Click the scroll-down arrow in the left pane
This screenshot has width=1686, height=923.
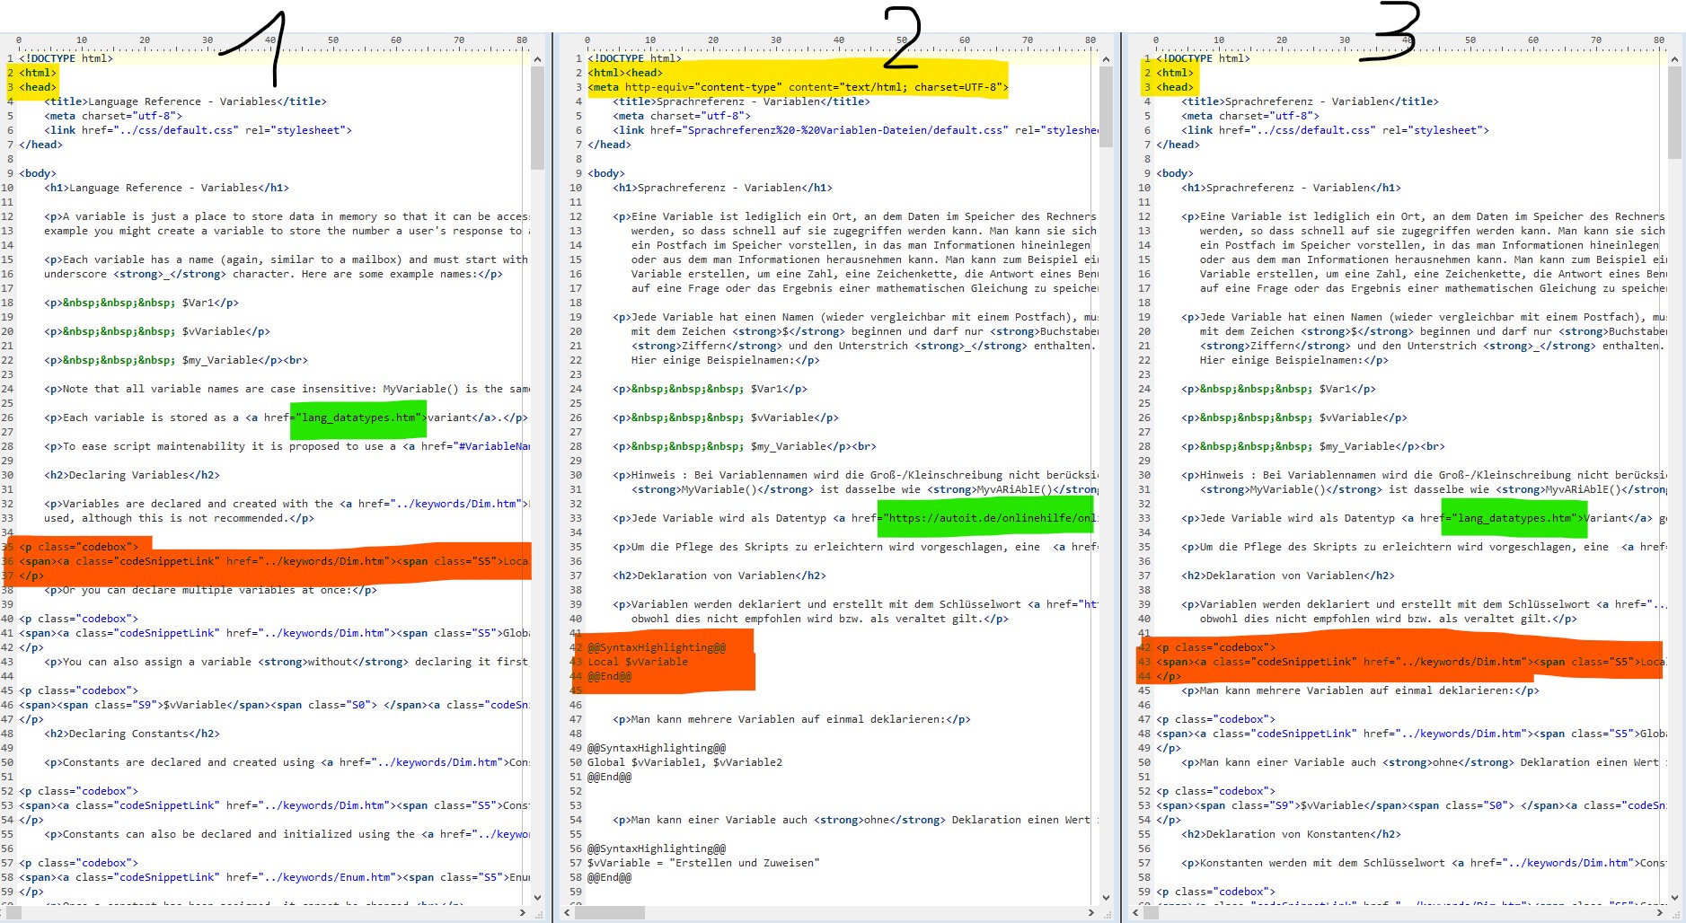(537, 897)
